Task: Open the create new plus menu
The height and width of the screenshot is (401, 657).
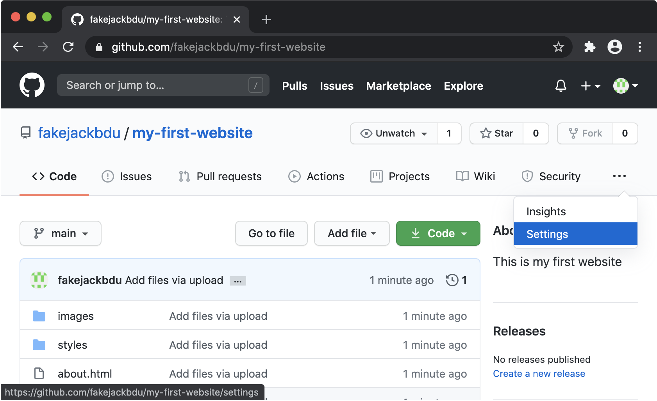Action: (590, 86)
